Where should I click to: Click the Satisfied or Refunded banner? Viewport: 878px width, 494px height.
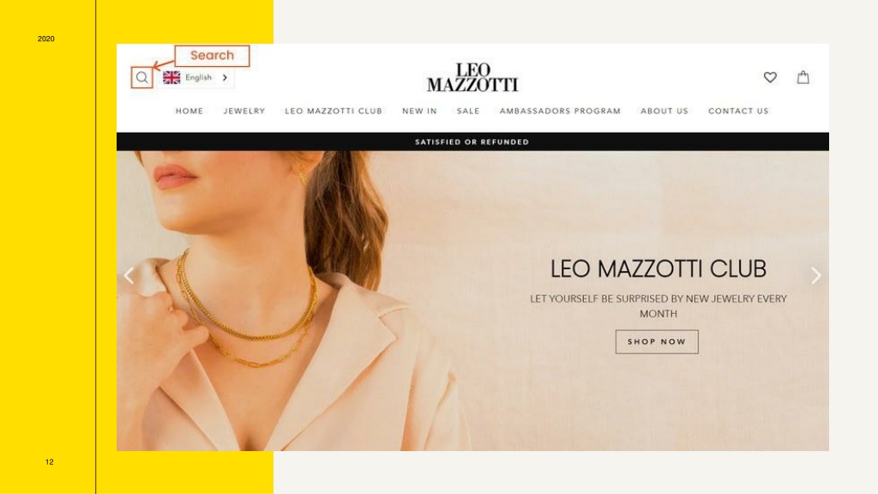pyautogui.click(x=472, y=142)
